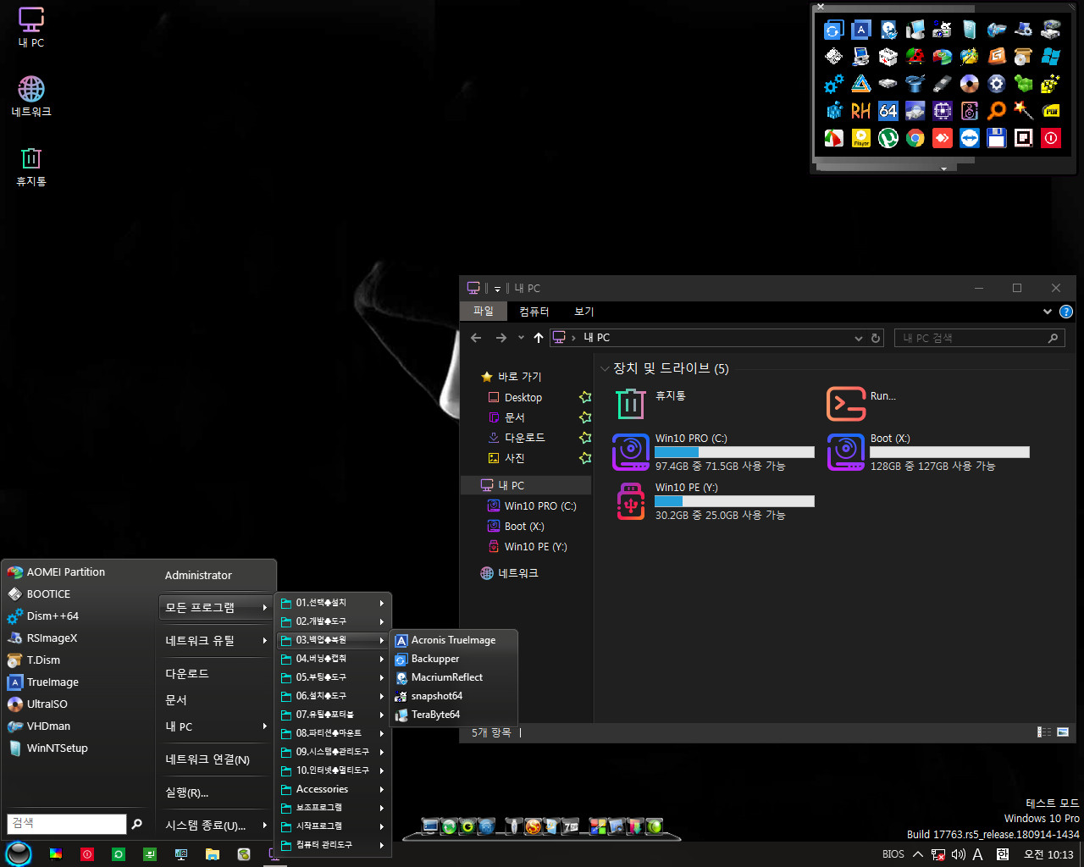1084x867 pixels.
Task: Go back in explorer navigation
Action: tap(476, 338)
